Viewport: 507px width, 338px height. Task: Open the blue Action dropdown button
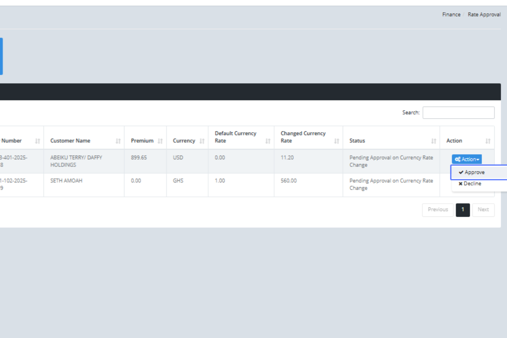[x=467, y=159]
